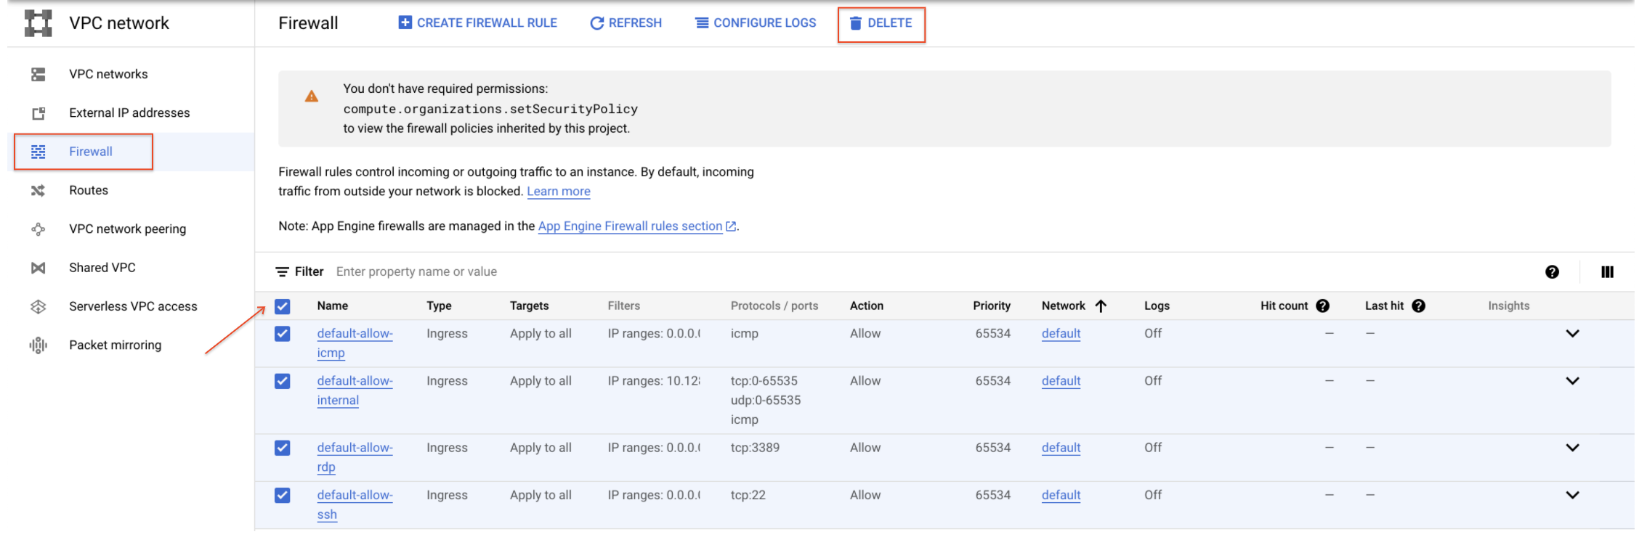
Task: Click the Hit count help icon
Action: pyautogui.click(x=1323, y=306)
